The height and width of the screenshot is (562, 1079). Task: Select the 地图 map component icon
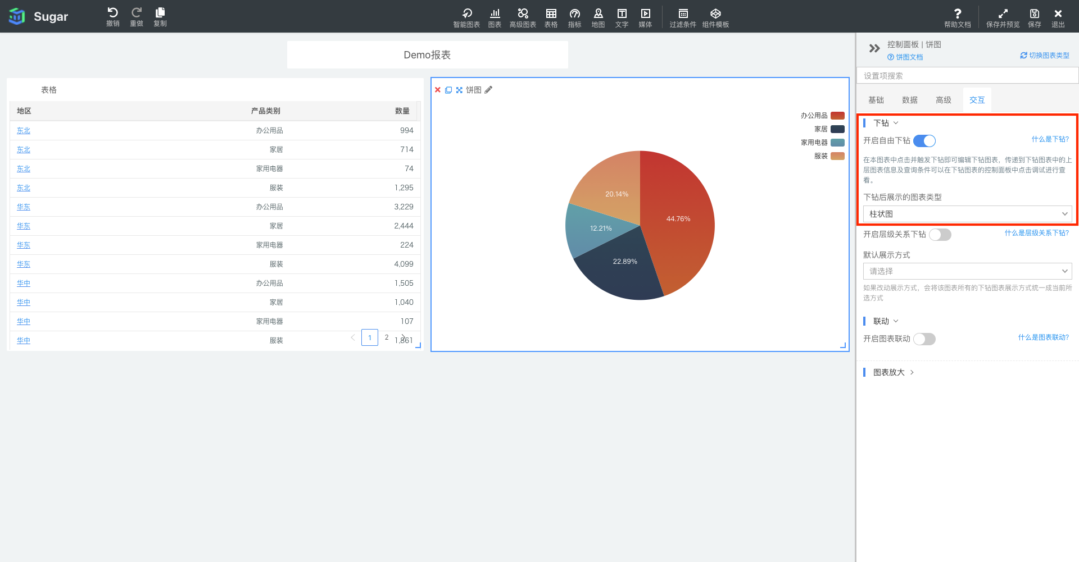pos(598,13)
